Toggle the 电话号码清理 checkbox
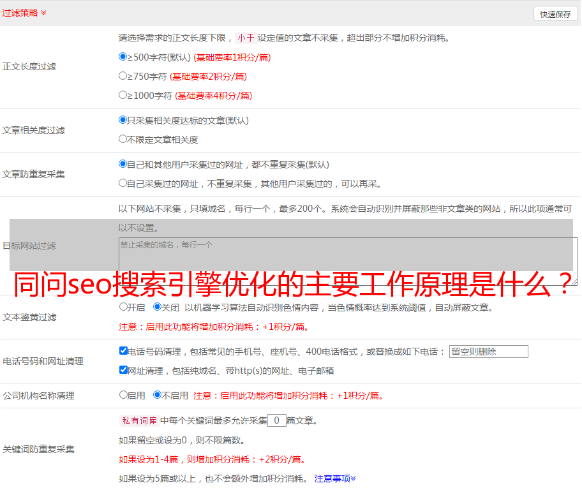Screen dimensions: 582x490 [x=123, y=351]
